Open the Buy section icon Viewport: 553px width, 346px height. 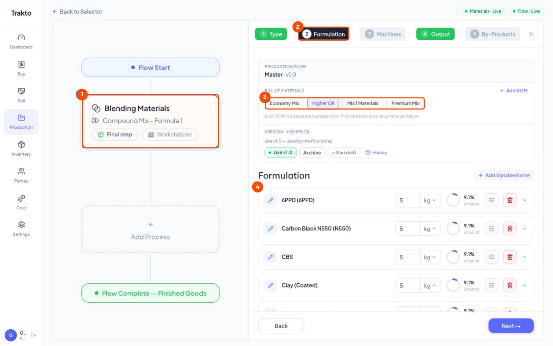[21, 64]
